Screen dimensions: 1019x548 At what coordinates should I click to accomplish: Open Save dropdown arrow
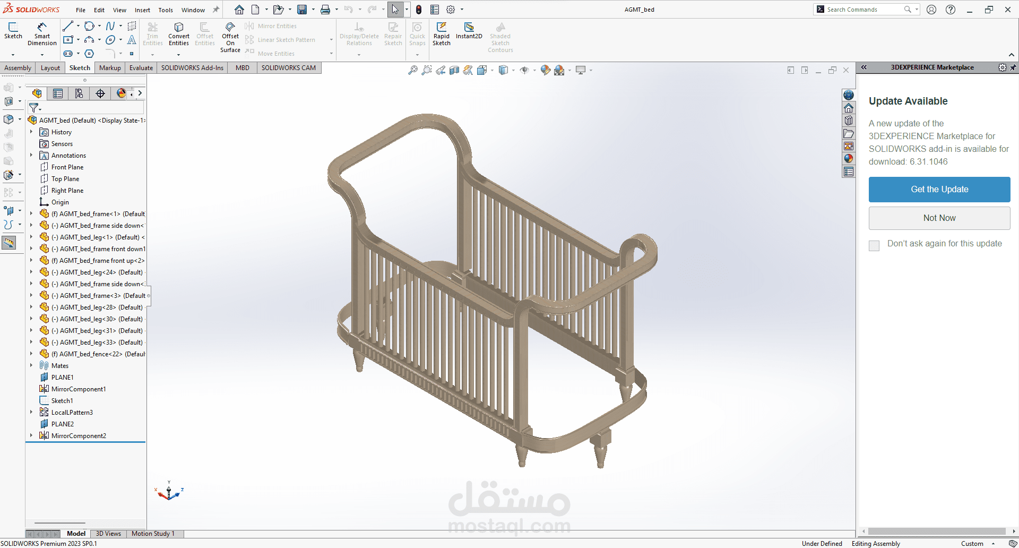313,10
